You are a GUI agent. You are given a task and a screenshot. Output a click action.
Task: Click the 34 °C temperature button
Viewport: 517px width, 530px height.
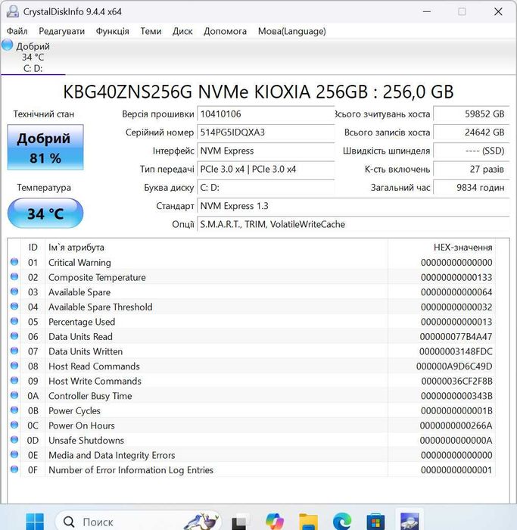coord(45,214)
